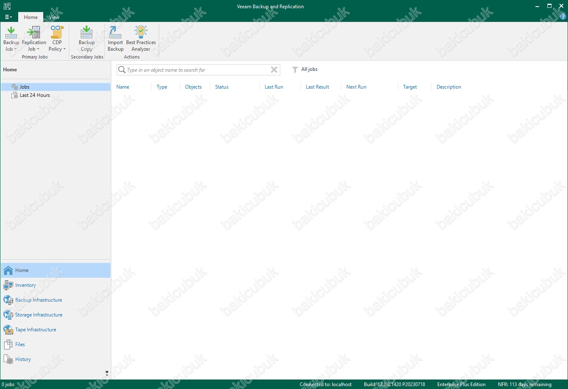Maximize the Veeam window
The image size is (568, 389).
click(x=549, y=6)
